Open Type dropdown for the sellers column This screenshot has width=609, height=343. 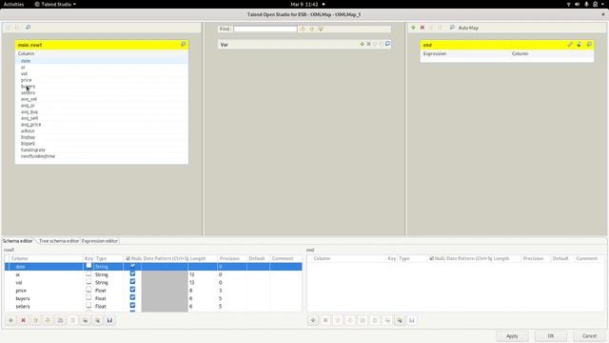[108, 307]
